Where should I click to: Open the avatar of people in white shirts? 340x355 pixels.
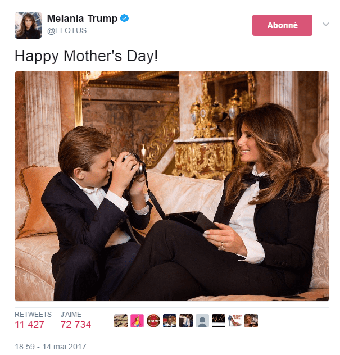point(186,321)
